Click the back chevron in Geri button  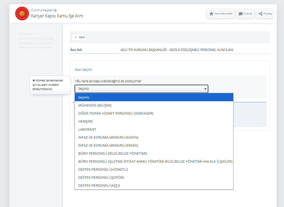tap(76, 37)
